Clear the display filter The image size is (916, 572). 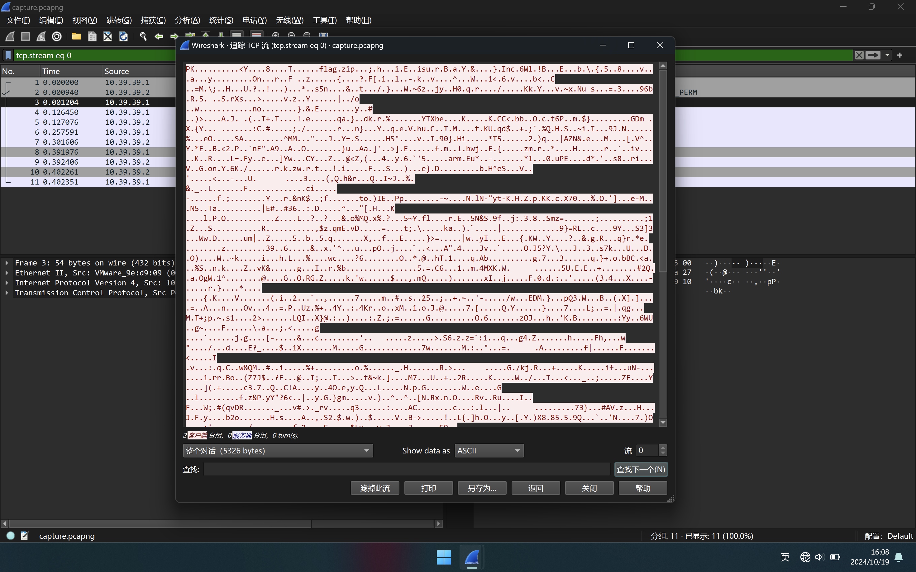(x=859, y=55)
